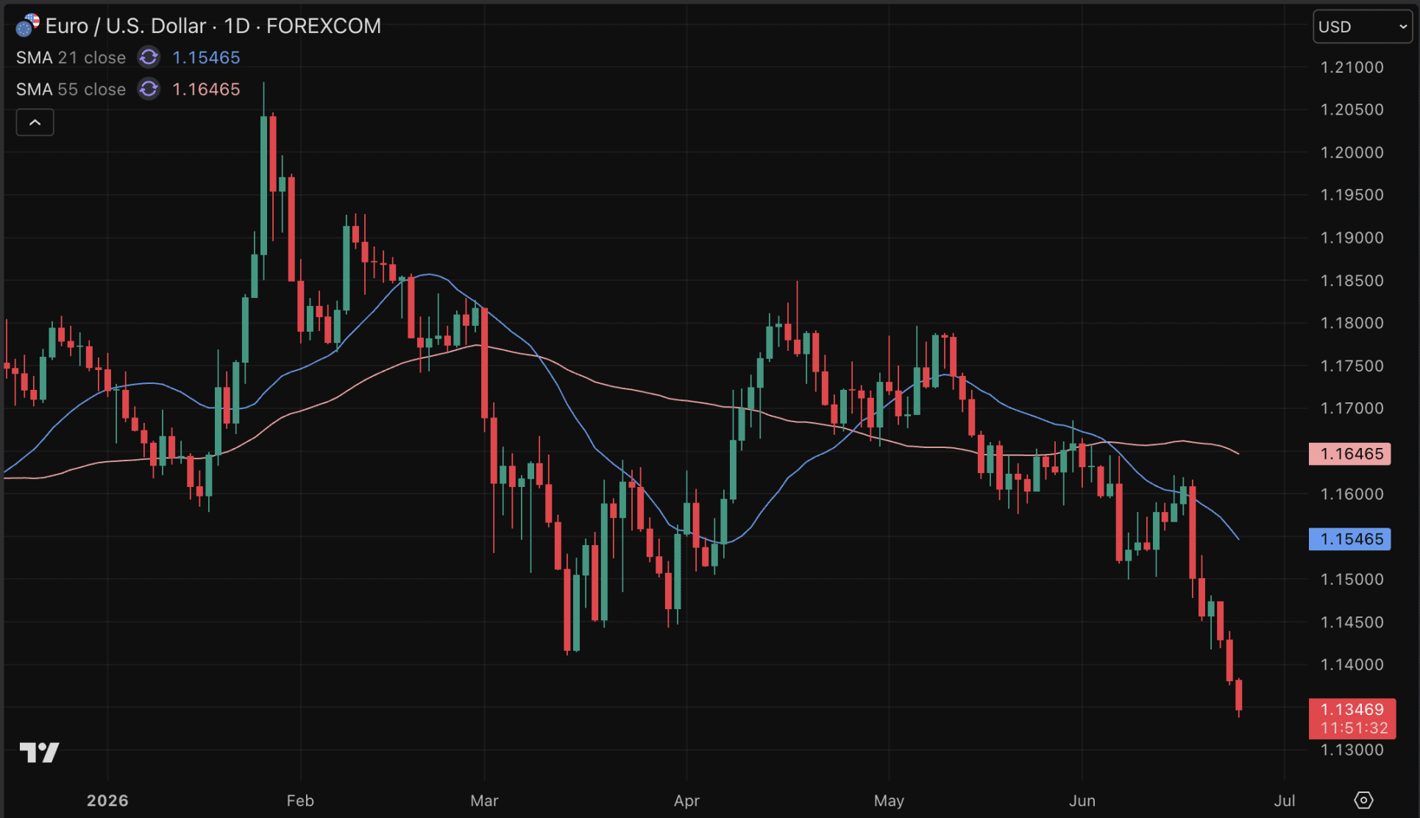Click the 1.14000 price scale label

point(1352,664)
